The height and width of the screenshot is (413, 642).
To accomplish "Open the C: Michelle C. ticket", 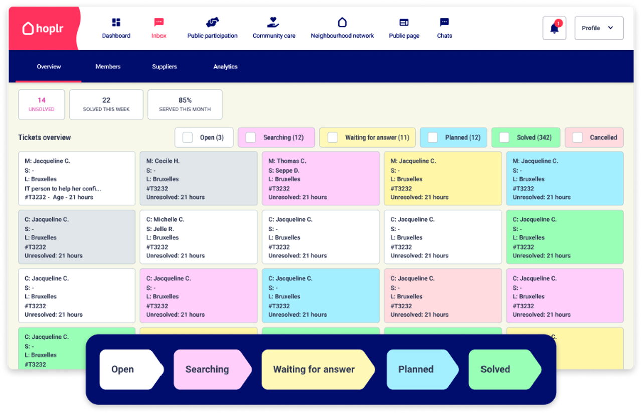I will pyautogui.click(x=199, y=237).
